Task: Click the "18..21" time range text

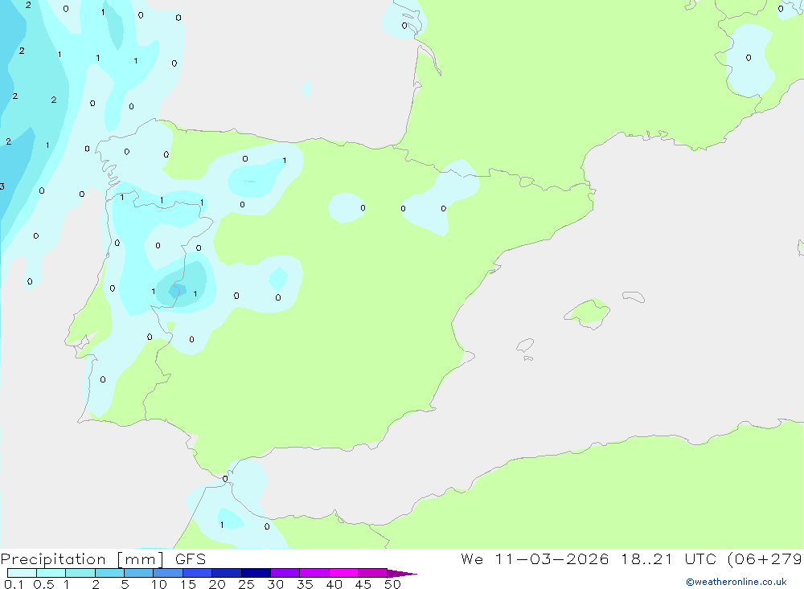Action: pyautogui.click(x=646, y=558)
